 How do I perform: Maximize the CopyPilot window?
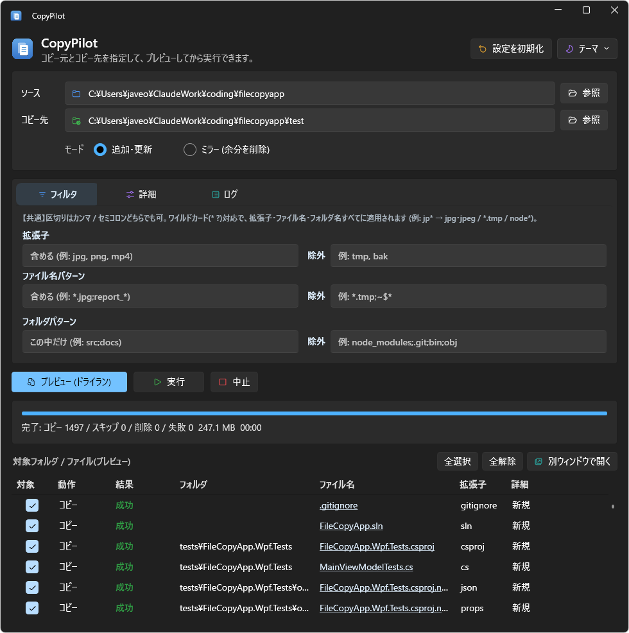click(x=586, y=10)
